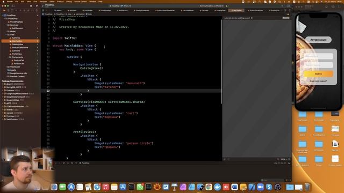Open Assets catalog in navigator
The width and height of the screenshot is (344, 193).
point(13,70)
